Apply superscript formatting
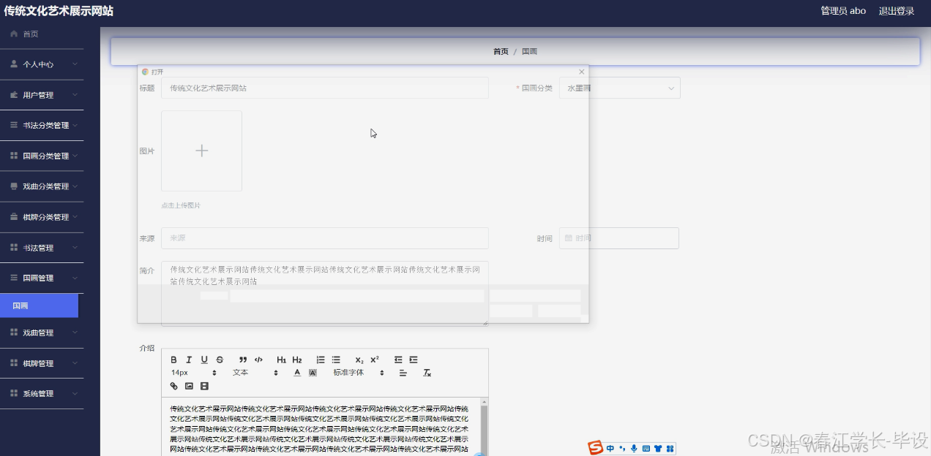Image resolution: width=931 pixels, height=456 pixels. pos(375,360)
